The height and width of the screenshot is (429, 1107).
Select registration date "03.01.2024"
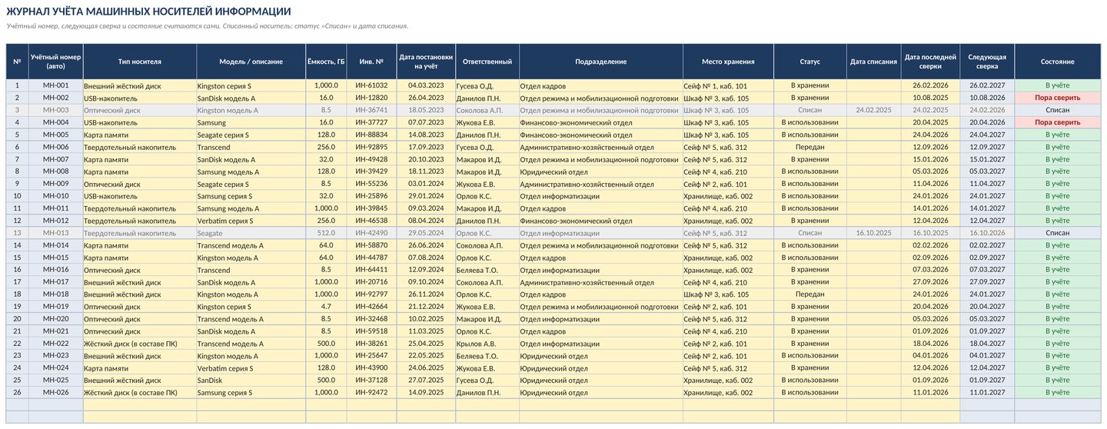point(426,184)
